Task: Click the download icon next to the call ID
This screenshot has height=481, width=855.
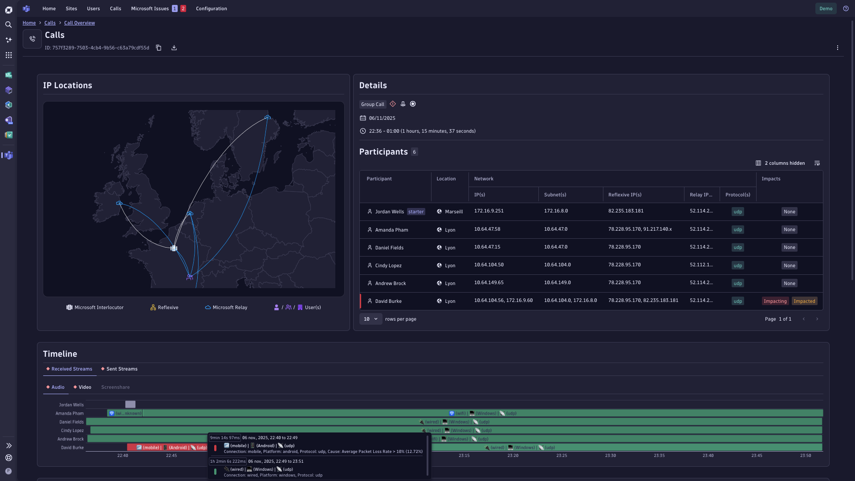Action: point(174,48)
